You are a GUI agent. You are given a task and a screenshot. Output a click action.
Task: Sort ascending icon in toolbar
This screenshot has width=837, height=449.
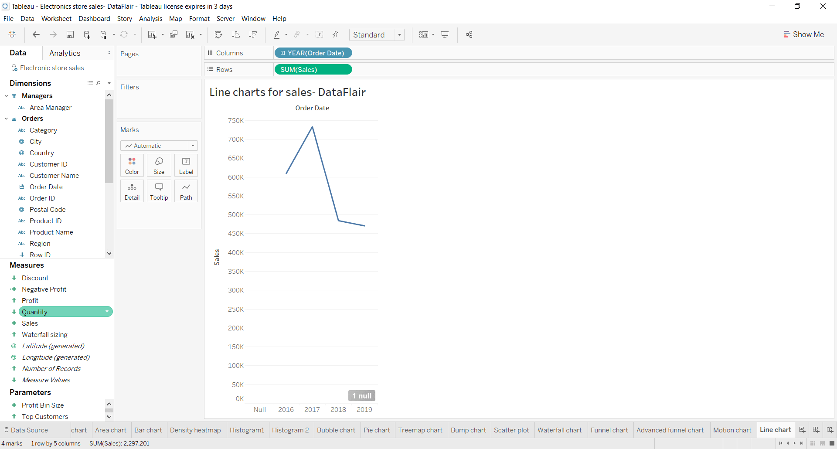(x=235, y=34)
